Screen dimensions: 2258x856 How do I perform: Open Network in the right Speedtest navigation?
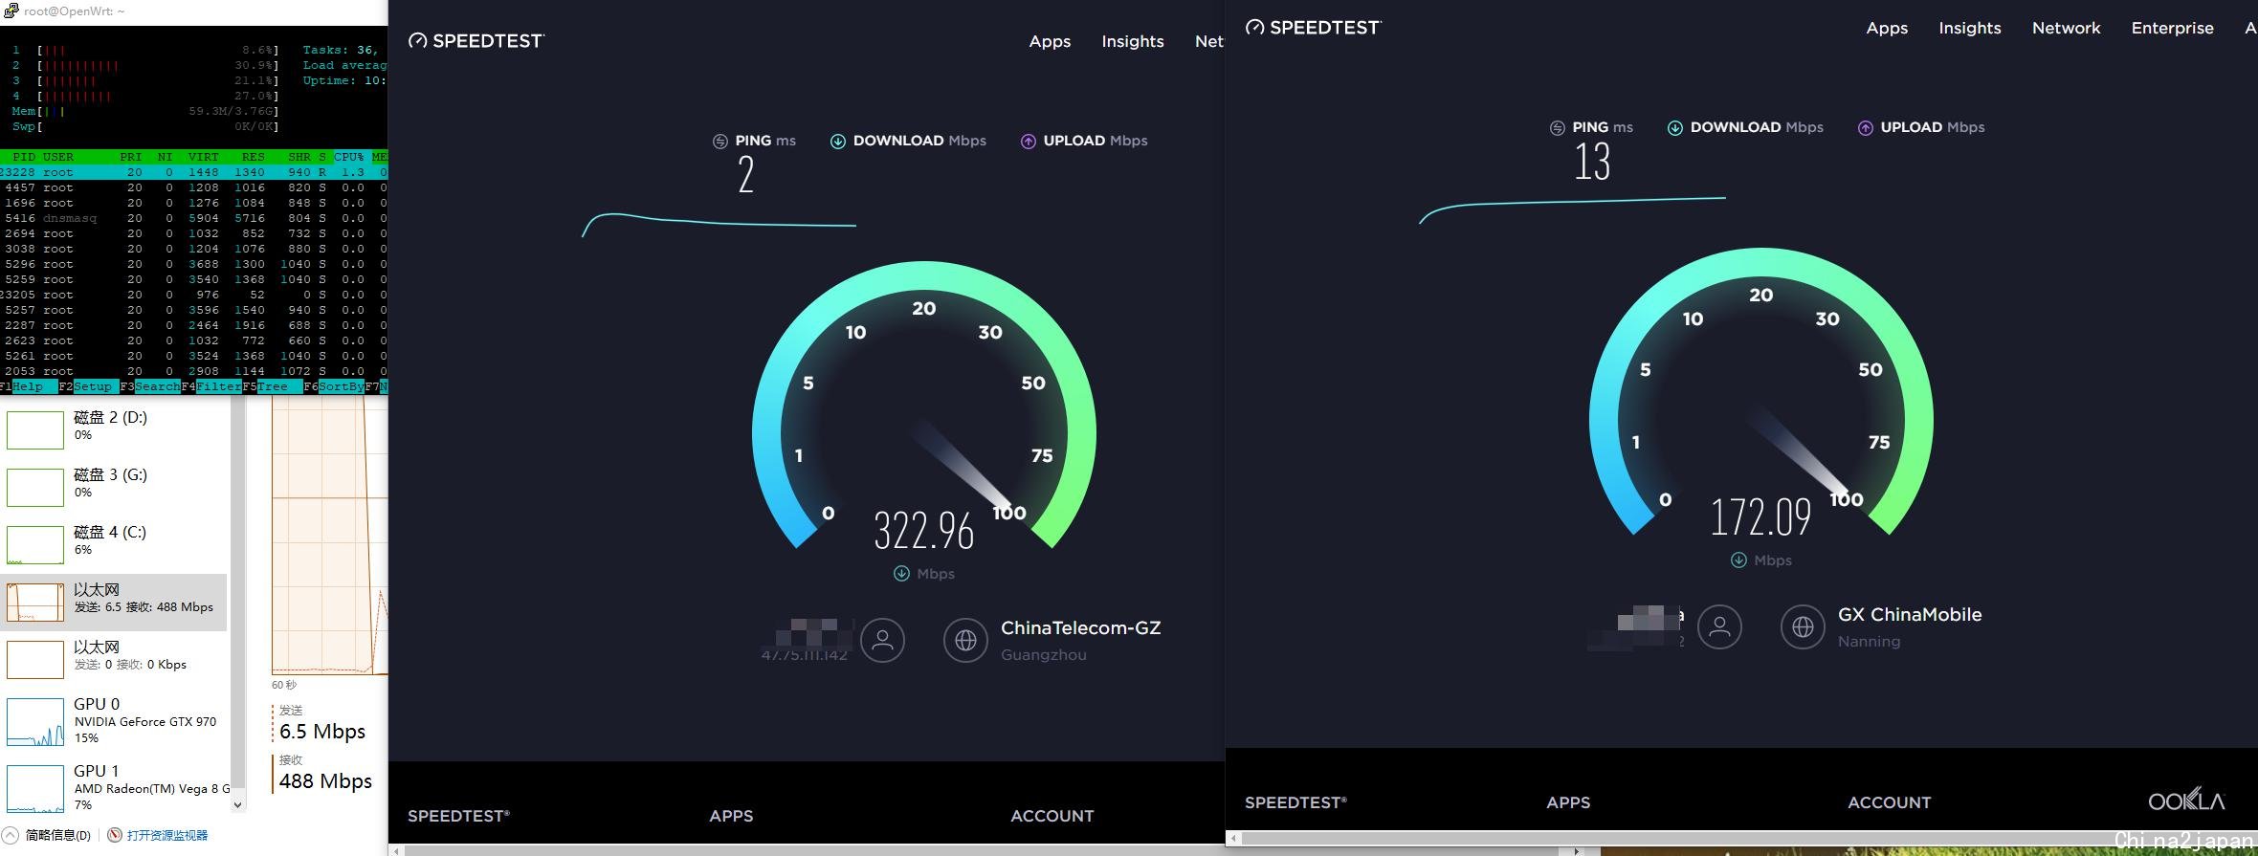pos(2066,28)
